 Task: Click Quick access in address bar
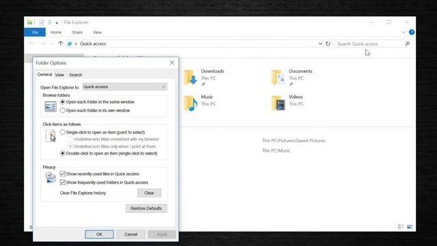93,44
